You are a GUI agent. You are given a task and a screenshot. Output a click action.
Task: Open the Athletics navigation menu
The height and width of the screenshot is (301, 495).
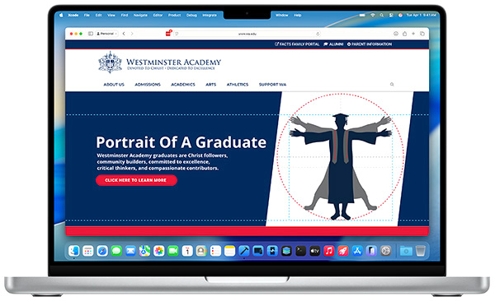[238, 85]
